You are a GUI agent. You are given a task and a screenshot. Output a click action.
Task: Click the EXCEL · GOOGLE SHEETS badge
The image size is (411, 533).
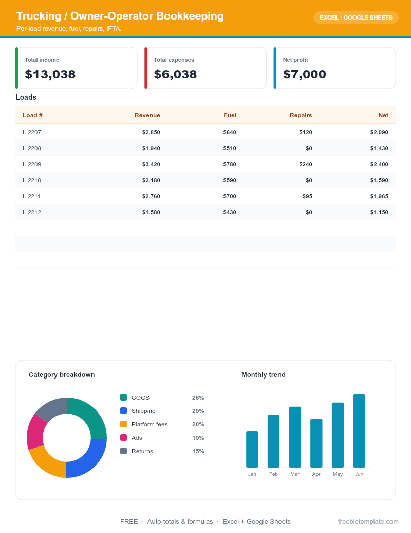(x=356, y=18)
